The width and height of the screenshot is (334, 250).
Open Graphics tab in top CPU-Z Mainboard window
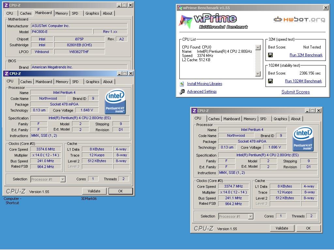pyautogui.click(x=92, y=13)
